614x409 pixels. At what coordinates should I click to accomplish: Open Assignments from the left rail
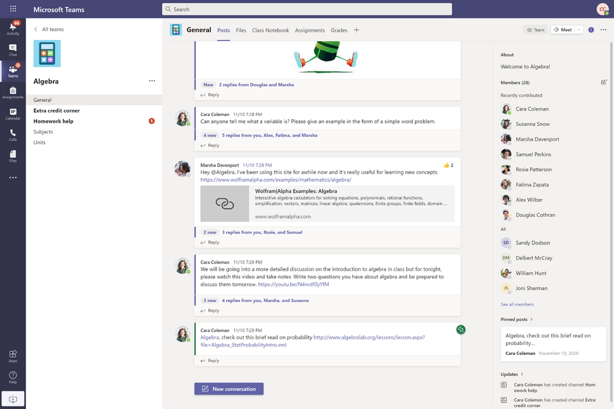click(12, 93)
